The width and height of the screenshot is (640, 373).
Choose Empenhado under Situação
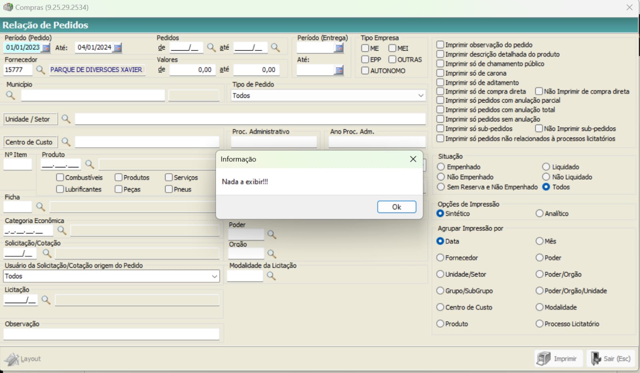[x=441, y=167]
